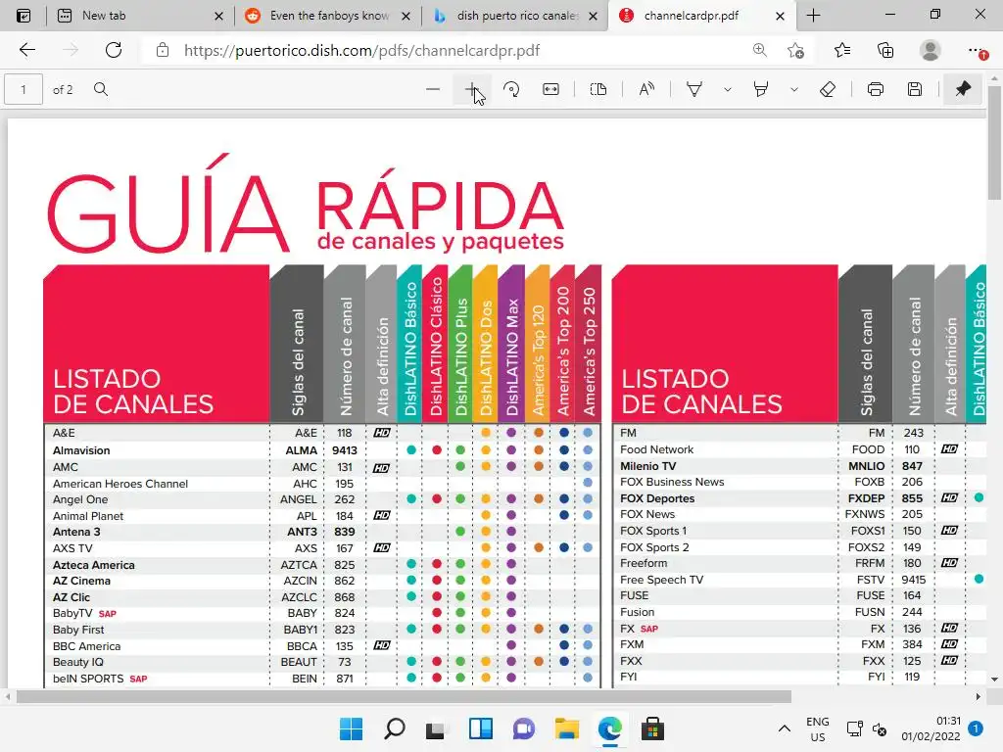This screenshot has height=752, width=1003.
Task: Search inside the PDF with the magnifier
Action: pyautogui.click(x=101, y=89)
